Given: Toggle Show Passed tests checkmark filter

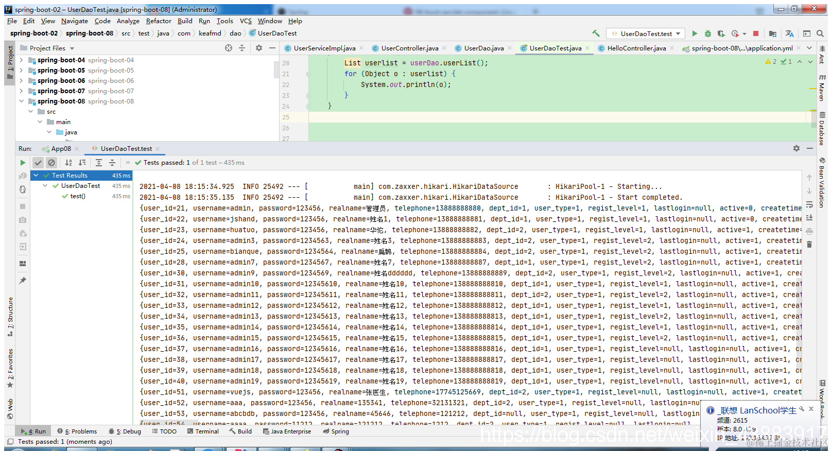Looking at the screenshot, I should 38,163.
